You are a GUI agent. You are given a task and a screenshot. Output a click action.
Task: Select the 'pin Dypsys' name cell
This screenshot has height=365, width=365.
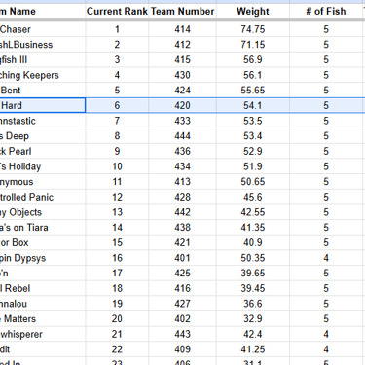coord(43,258)
